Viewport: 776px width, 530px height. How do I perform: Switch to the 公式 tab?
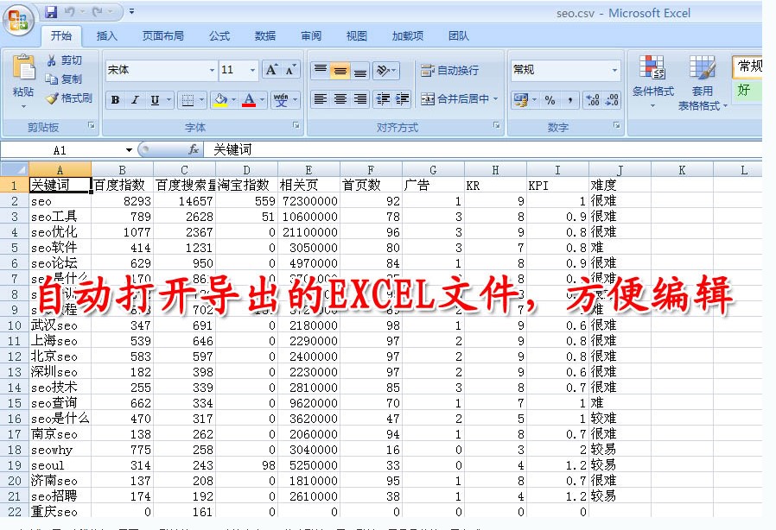coord(219,36)
